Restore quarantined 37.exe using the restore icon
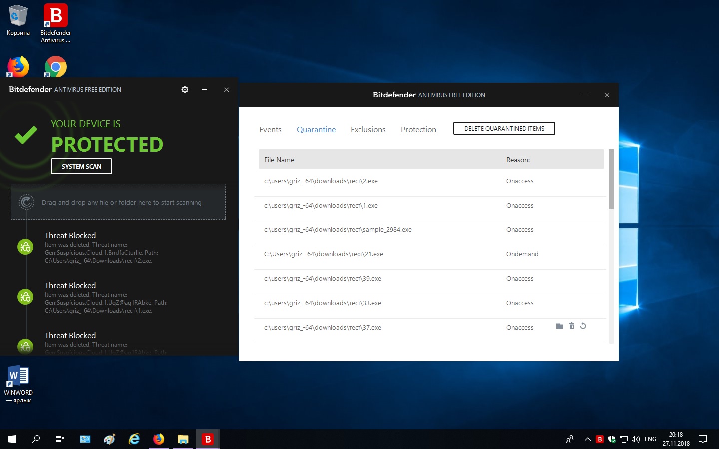 (x=583, y=326)
